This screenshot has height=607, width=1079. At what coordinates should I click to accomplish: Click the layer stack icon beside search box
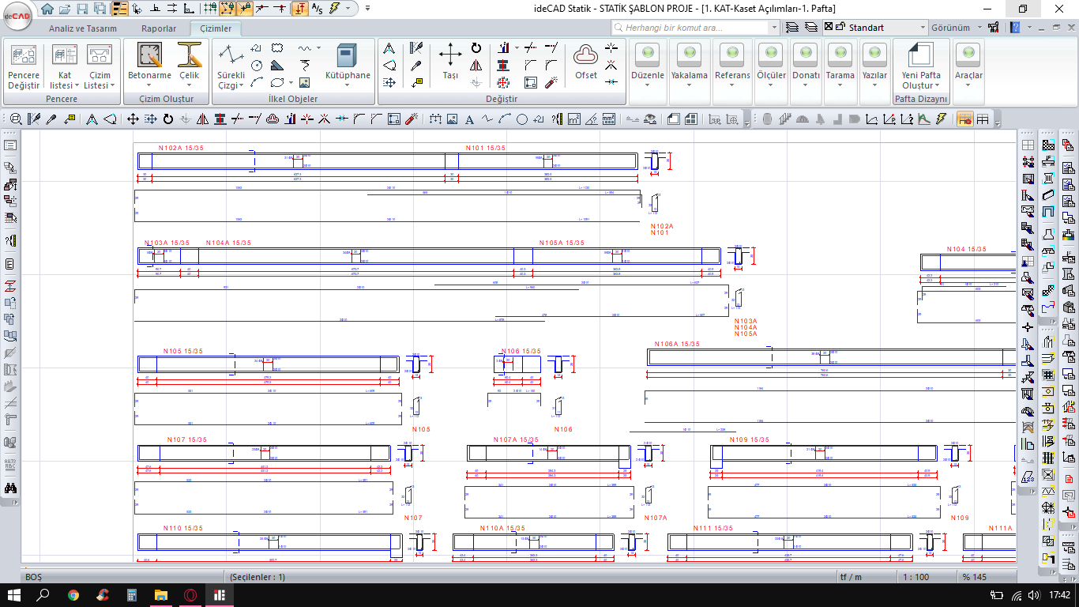792,28
